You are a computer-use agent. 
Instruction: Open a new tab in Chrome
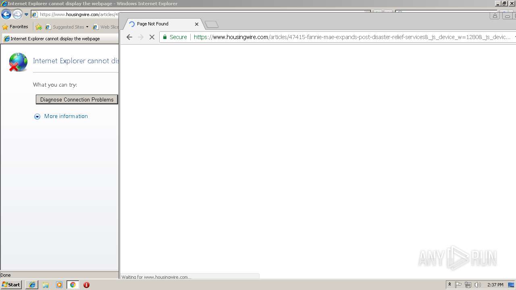click(x=211, y=25)
